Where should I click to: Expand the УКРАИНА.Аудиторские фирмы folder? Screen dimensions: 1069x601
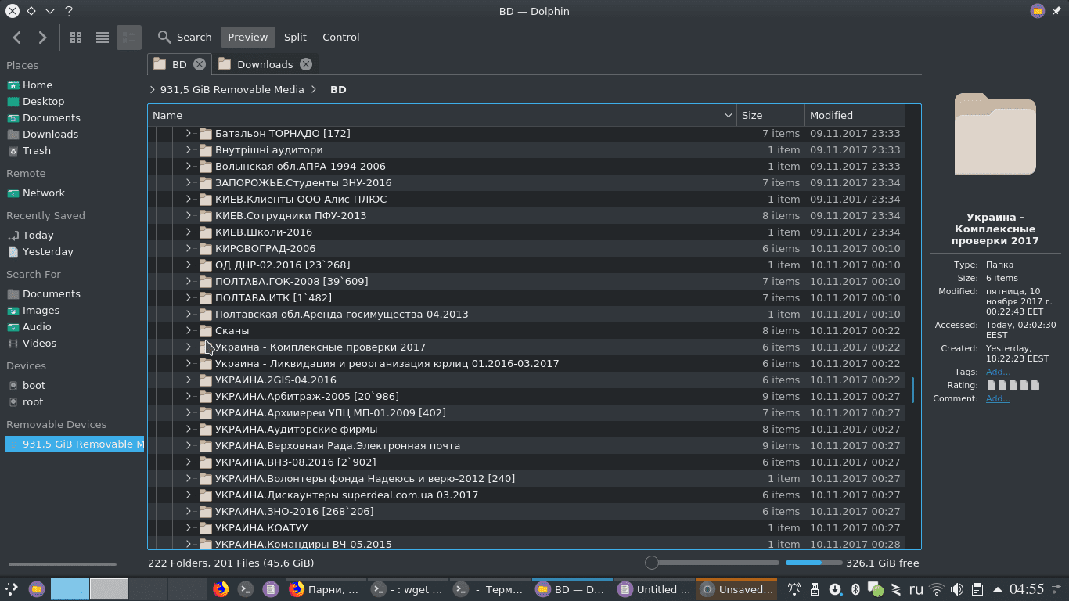pyautogui.click(x=188, y=429)
